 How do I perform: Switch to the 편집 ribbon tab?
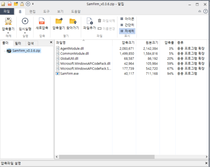[33, 12]
